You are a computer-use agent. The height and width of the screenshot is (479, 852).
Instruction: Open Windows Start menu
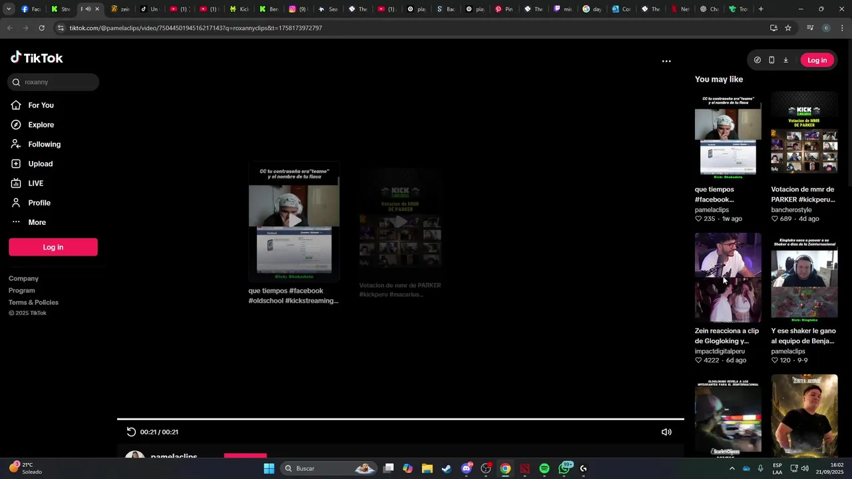tap(269, 468)
